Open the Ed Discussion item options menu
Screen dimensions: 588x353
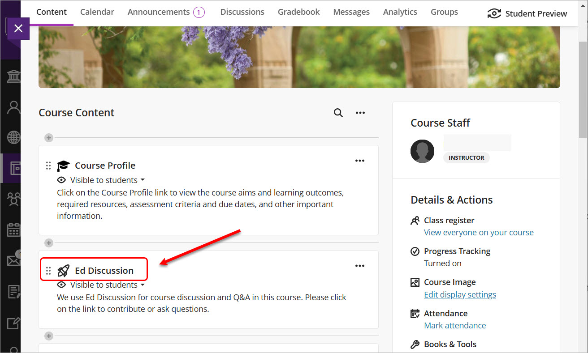tap(359, 265)
